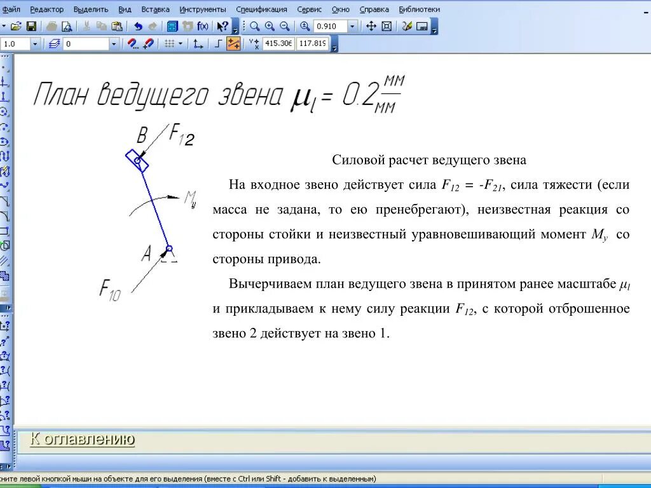Click the Y coordinate field 117.819

pos(312,43)
